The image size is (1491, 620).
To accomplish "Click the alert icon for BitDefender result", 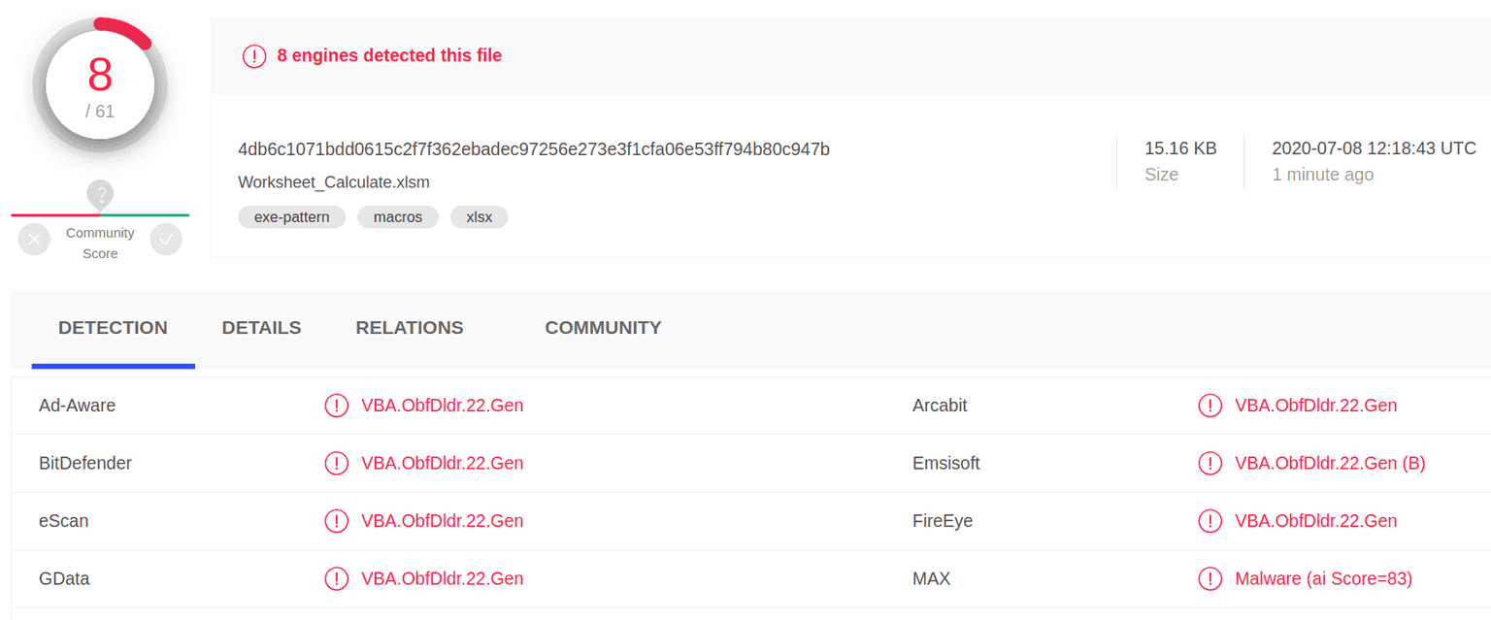I will click(336, 464).
